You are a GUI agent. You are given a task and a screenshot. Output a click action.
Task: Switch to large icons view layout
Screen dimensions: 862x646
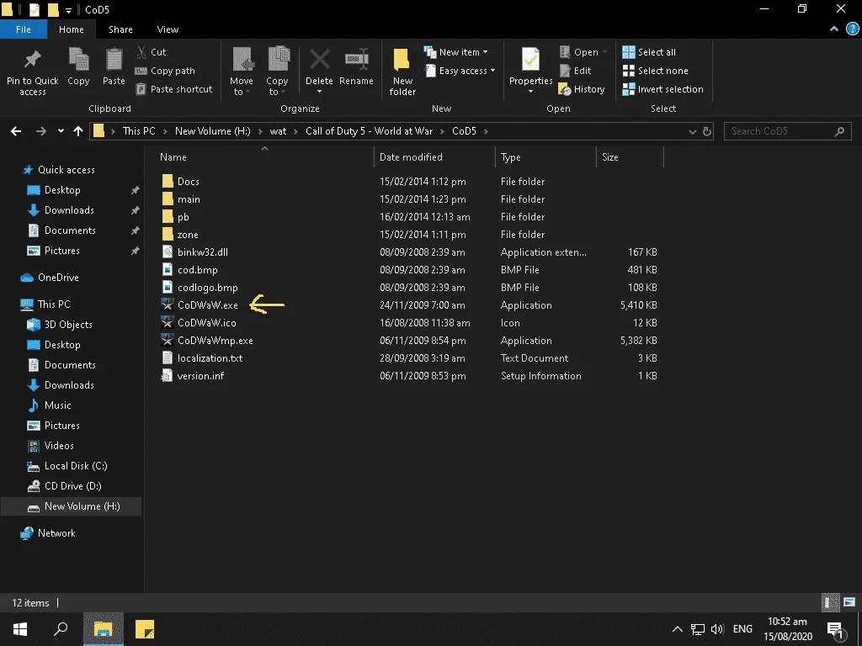click(x=849, y=602)
